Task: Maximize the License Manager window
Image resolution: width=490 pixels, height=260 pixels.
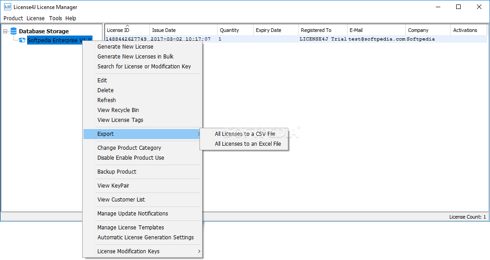Action: [x=458, y=7]
